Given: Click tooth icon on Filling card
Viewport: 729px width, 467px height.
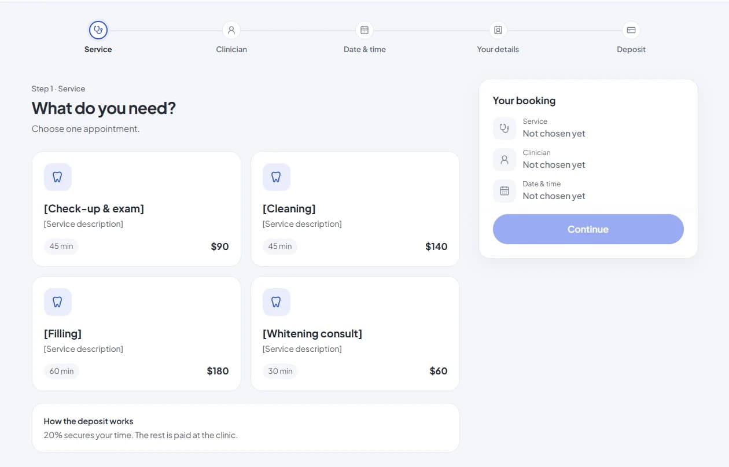Looking at the screenshot, I should pyautogui.click(x=58, y=302).
